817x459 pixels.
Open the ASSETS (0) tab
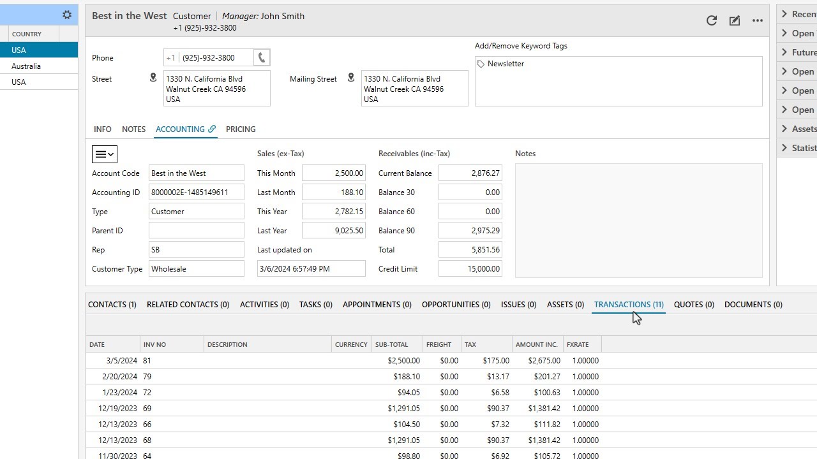point(566,305)
